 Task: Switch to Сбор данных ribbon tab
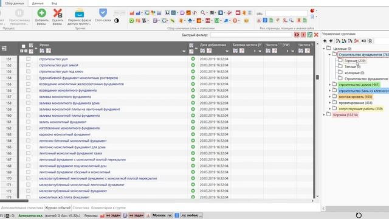coord(14,3)
